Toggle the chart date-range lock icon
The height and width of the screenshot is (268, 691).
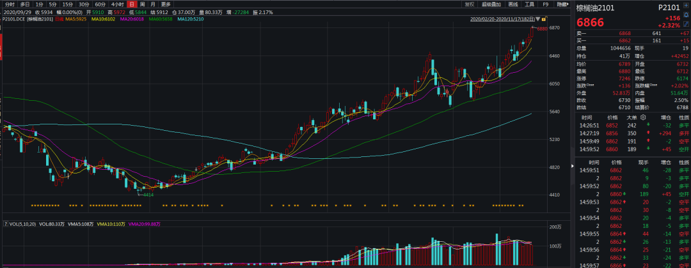(544, 19)
